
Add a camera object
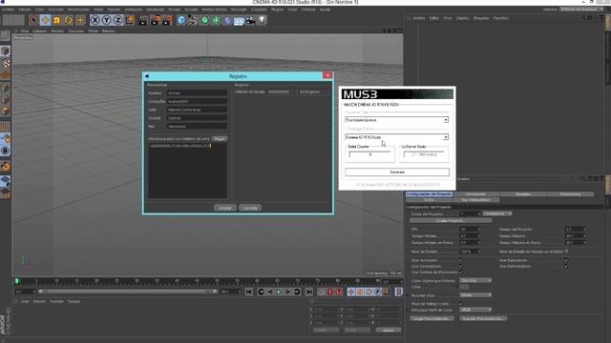tap(250, 20)
